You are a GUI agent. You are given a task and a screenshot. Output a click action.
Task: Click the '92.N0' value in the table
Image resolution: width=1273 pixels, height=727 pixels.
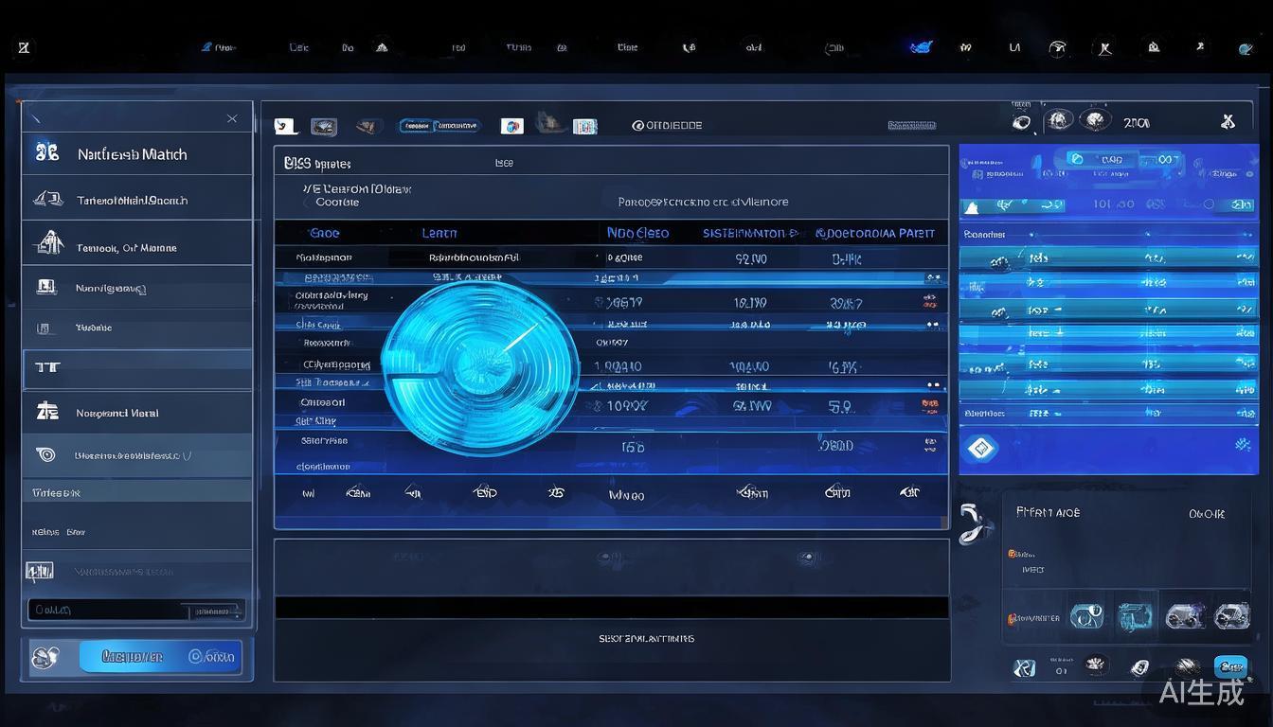(751, 257)
